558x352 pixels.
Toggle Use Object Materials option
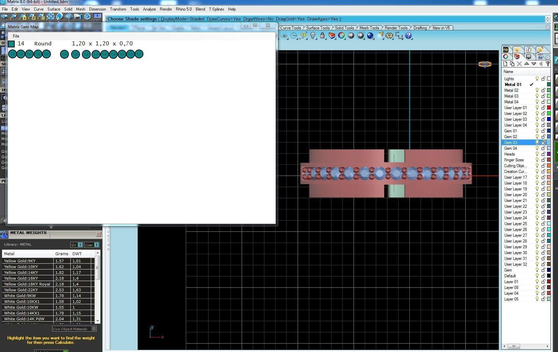pyautogui.click(x=74, y=329)
